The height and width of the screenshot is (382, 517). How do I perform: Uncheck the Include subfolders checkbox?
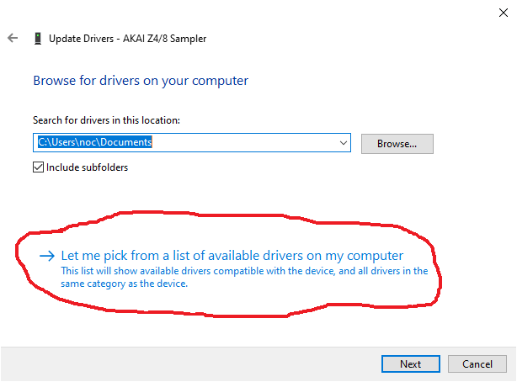tap(38, 167)
